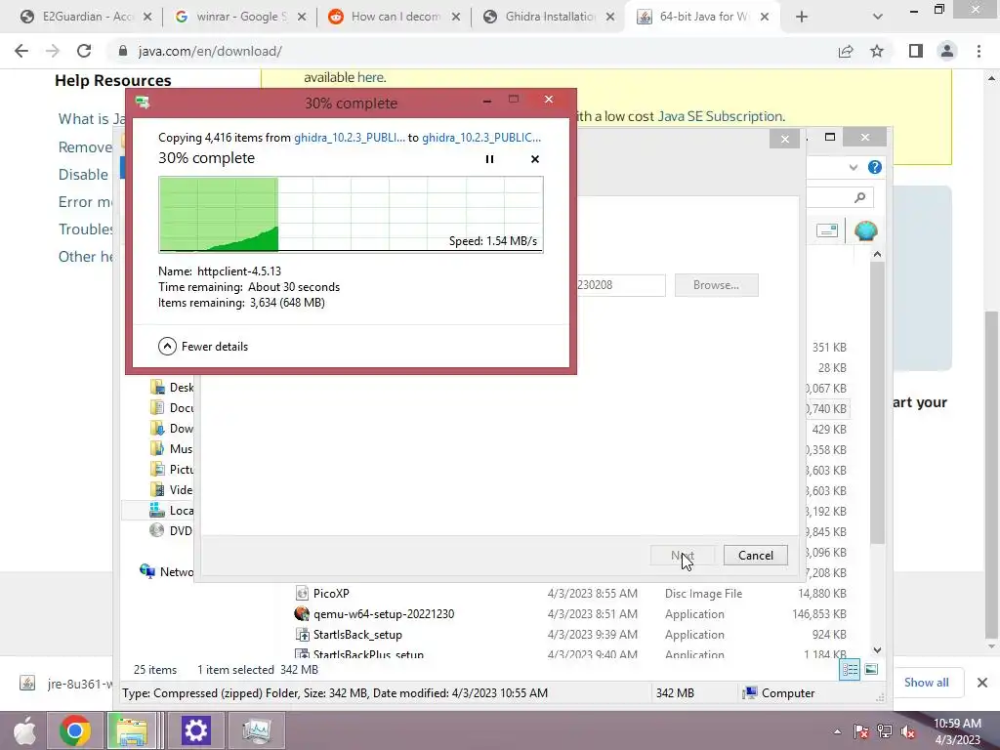1000x750 pixels.
Task: Open the monitor app in taskbar
Action: tap(257, 730)
